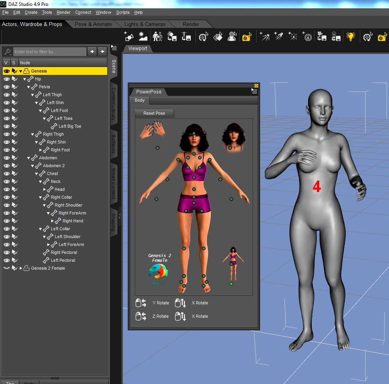Open the Shaping side tab

point(114,222)
